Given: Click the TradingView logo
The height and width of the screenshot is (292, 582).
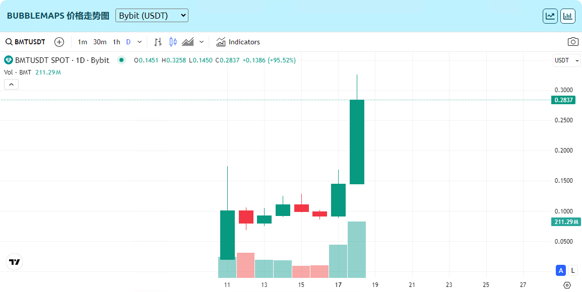Looking at the screenshot, I should point(14,262).
